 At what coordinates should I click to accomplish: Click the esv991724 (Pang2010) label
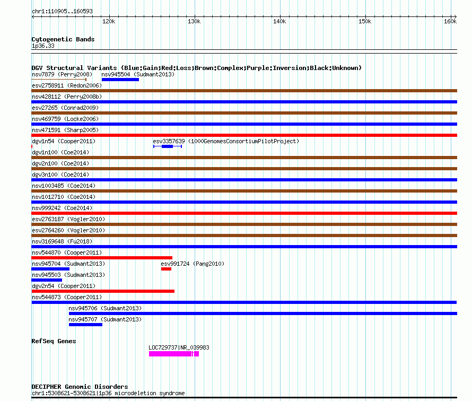[x=193, y=264]
